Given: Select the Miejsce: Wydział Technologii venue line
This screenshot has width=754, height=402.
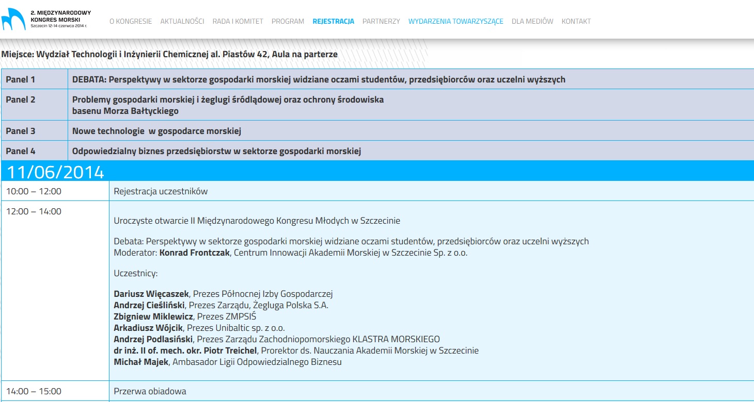Looking at the screenshot, I should (x=169, y=54).
